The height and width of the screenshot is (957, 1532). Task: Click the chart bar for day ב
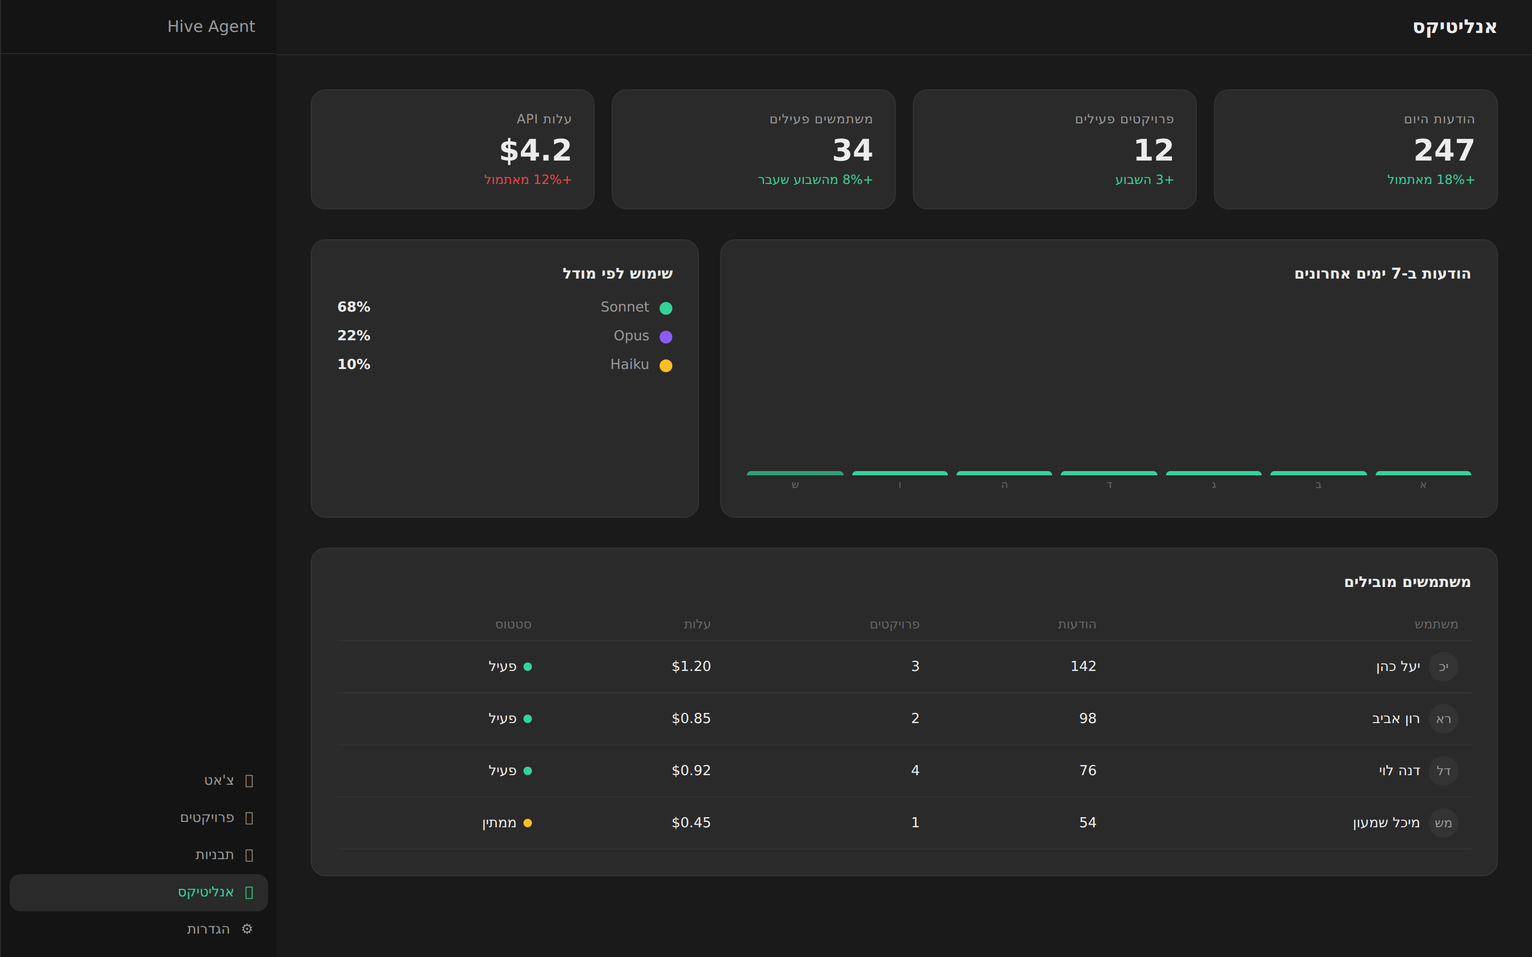tap(1318, 473)
